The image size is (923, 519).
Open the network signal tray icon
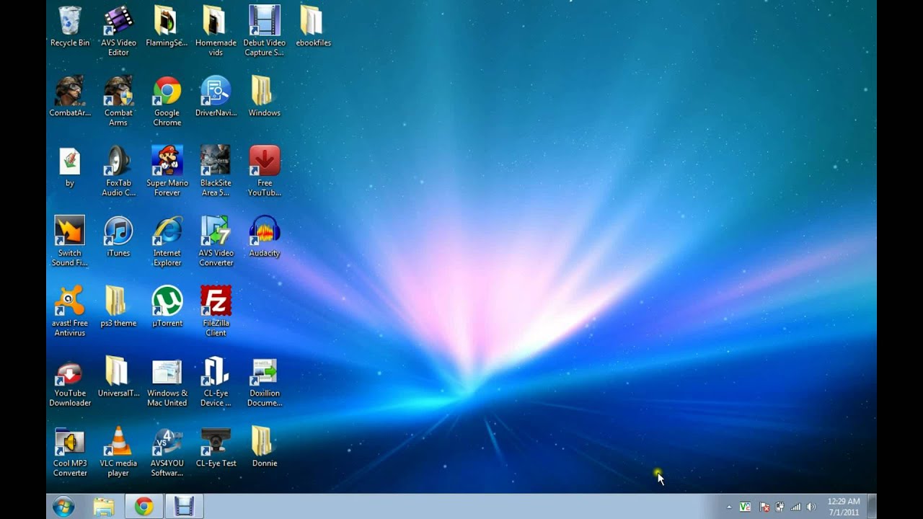click(x=796, y=507)
